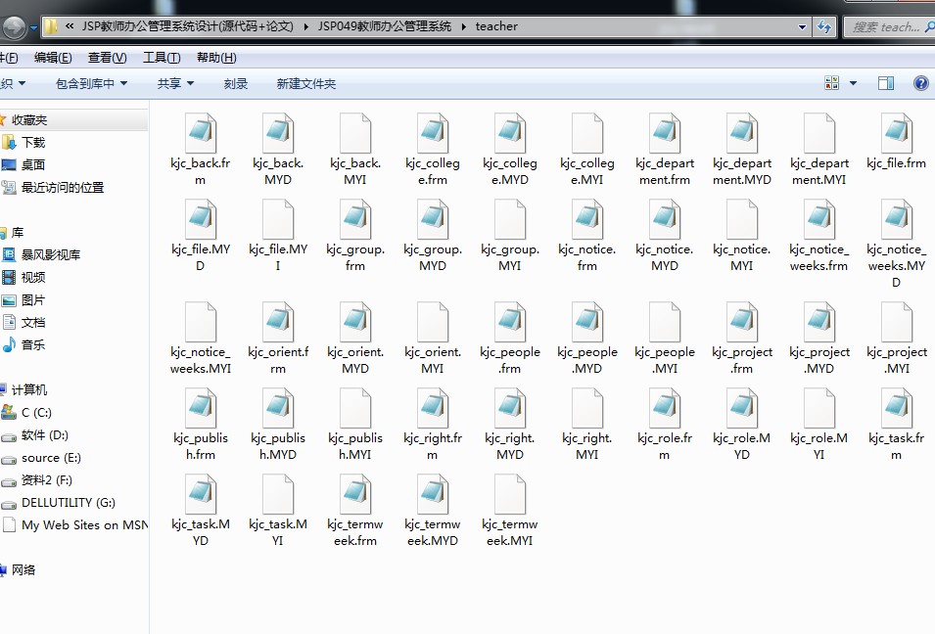Image resolution: width=935 pixels, height=634 pixels.
Task: Select the kjc_notice.frm file icon
Action: 587,219
